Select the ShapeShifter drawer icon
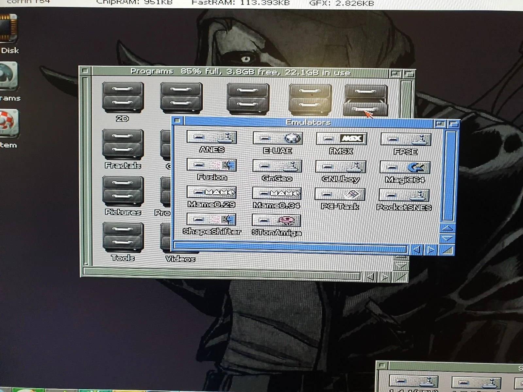 [x=211, y=219]
